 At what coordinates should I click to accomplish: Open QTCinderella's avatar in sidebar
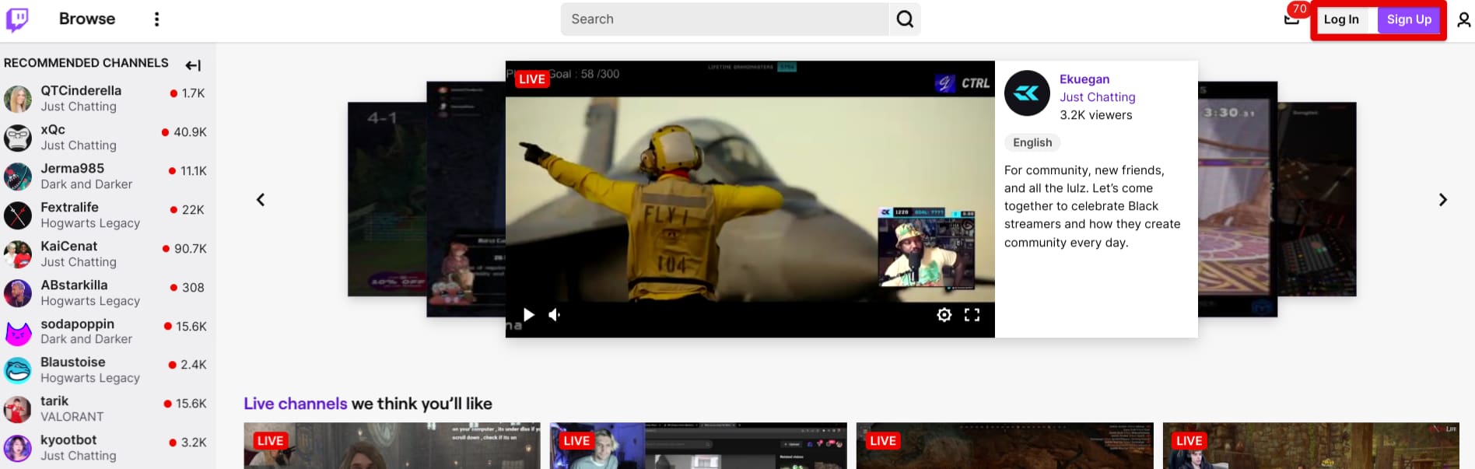[x=18, y=99]
